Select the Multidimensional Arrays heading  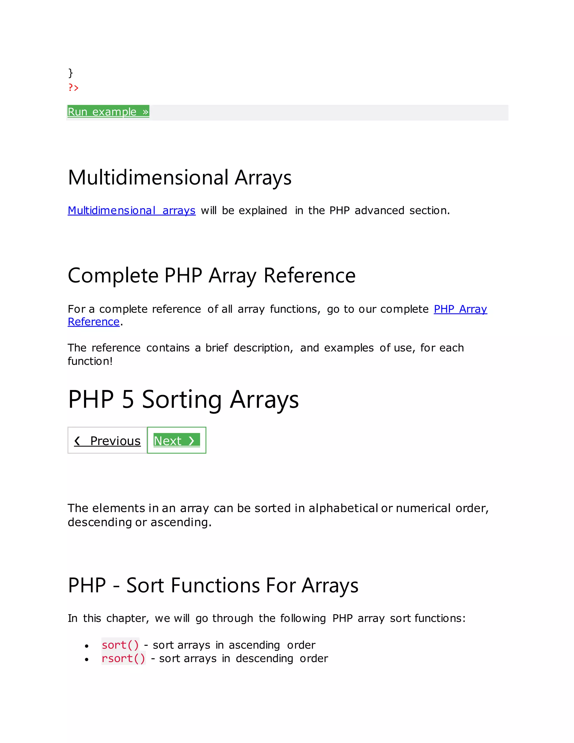pyautogui.click(x=180, y=177)
